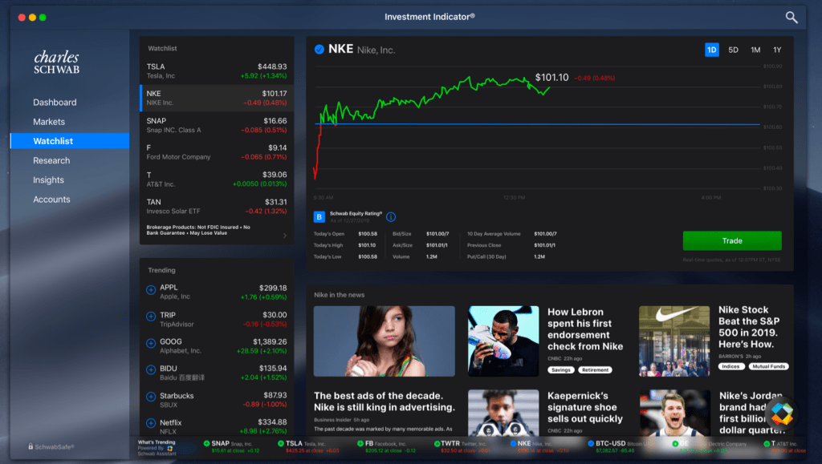Add GOOG to watchlist with plus icon

coord(151,343)
